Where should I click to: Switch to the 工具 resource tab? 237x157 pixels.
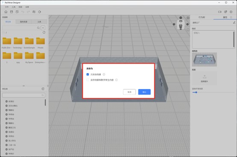(39, 22)
